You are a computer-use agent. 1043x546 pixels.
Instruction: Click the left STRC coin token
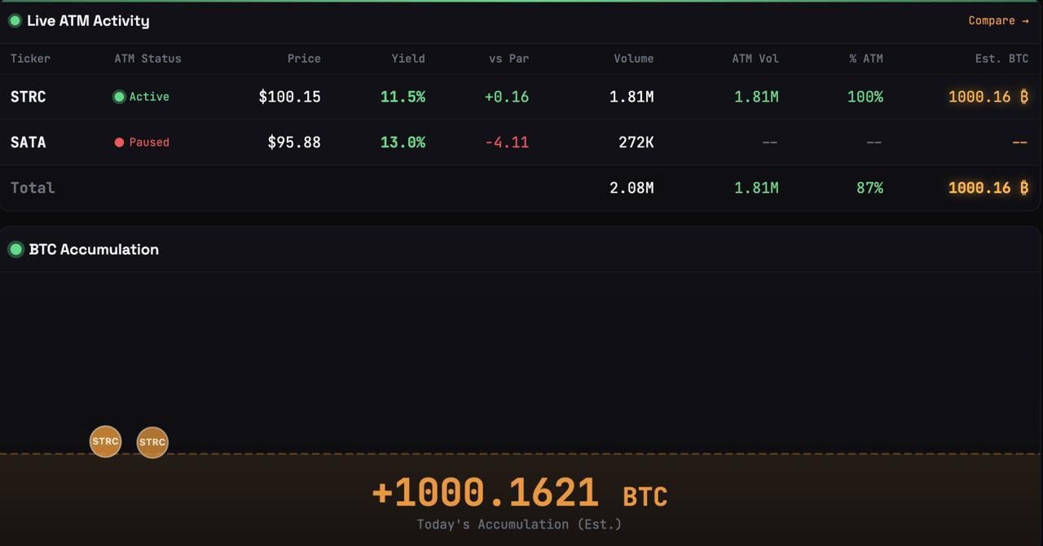click(x=105, y=442)
